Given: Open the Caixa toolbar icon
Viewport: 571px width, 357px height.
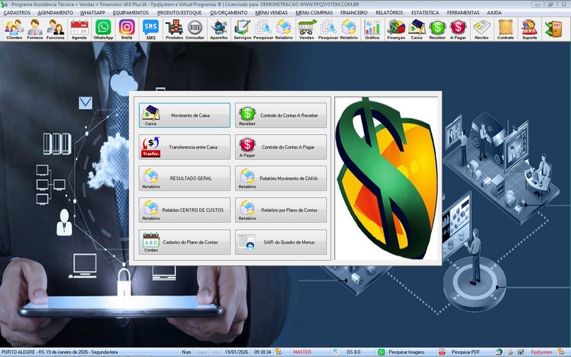Looking at the screenshot, I should (x=417, y=29).
